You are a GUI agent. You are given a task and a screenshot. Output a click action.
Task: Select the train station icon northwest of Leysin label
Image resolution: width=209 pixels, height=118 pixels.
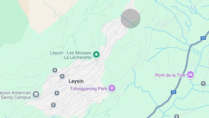click(x=55, y=70)
